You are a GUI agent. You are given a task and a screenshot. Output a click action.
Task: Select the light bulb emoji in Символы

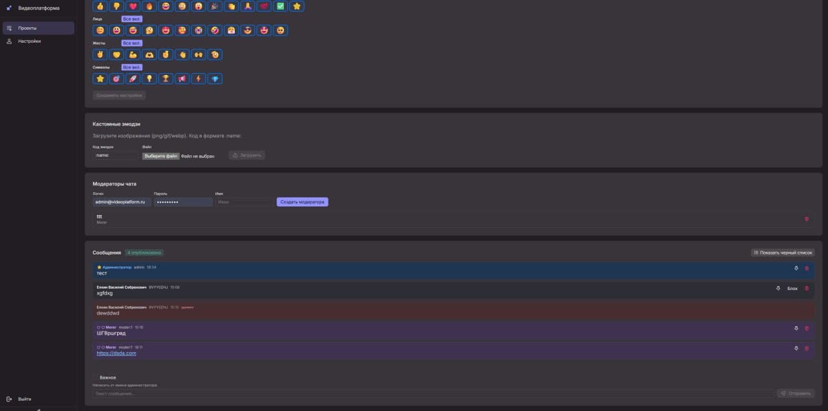(x=149, y=79)
